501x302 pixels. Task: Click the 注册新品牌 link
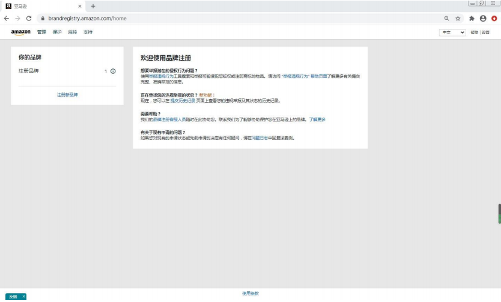pos(67,95)
